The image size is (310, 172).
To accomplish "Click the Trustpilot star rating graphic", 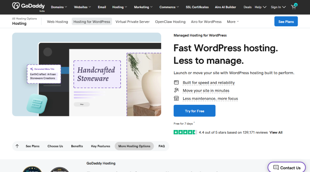I will (185, 132).
